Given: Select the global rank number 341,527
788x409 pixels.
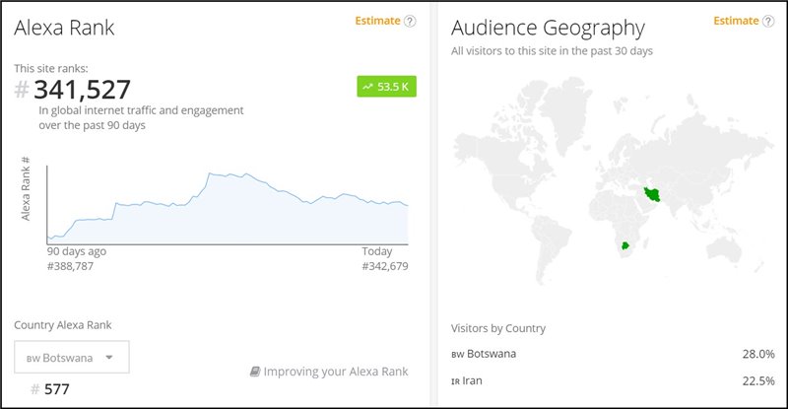Looking at the screenshot, I should point(82,90).
